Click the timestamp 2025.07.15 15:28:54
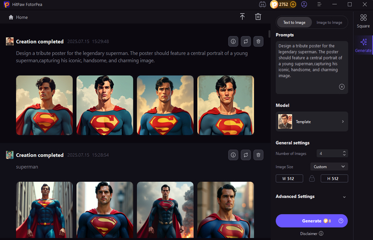This screenshot has height=240, width=373. [88, 155]
